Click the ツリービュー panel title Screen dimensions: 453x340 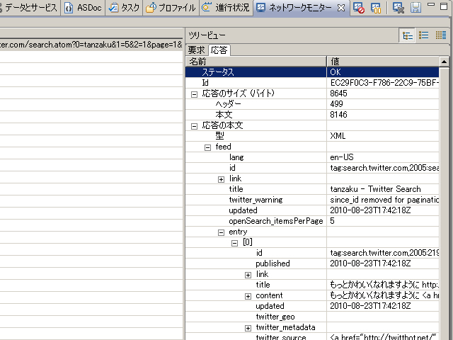207,35
